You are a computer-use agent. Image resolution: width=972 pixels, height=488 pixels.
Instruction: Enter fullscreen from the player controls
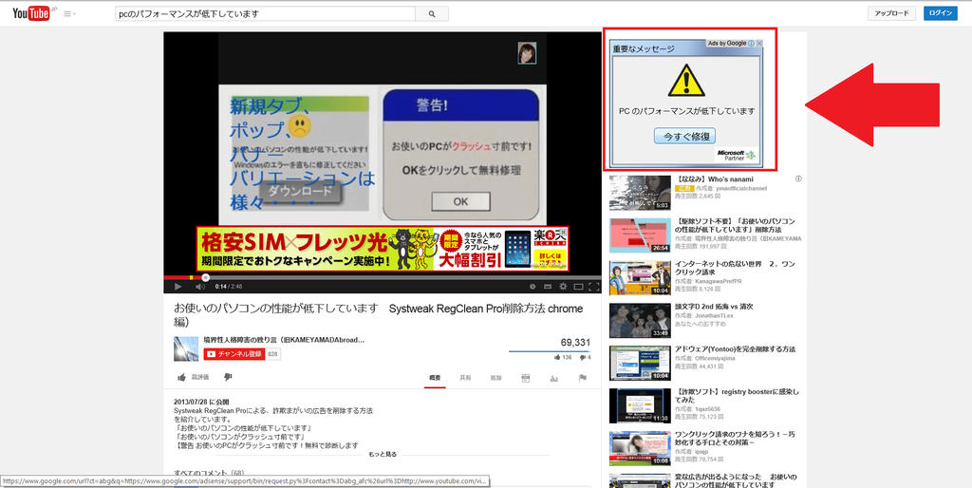tap(593, 287)
